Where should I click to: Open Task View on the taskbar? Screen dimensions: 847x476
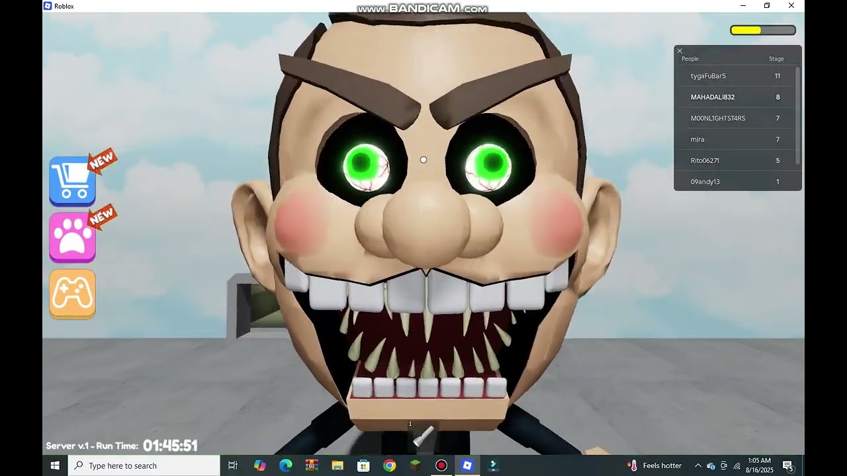(233, 465)
